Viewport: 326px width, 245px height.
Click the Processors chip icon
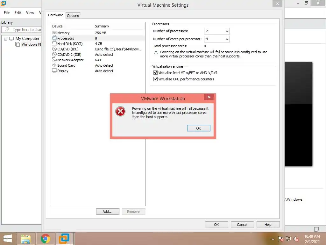(54, 38)
